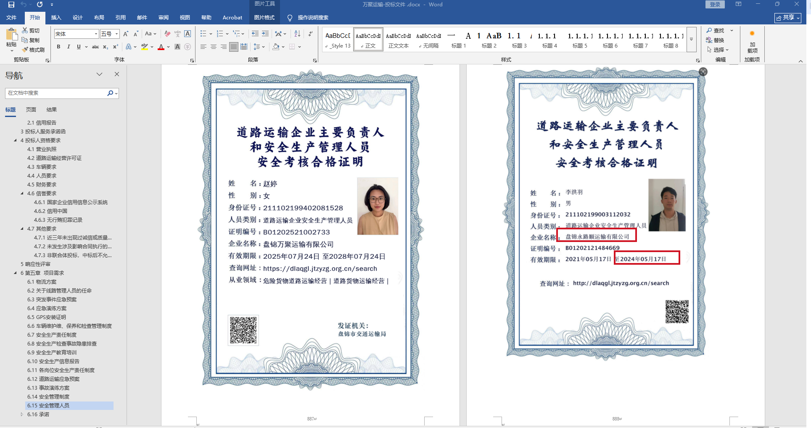811x428 pixels.
Task: Toggle center paragraph alignment
Action: point(214,47)
